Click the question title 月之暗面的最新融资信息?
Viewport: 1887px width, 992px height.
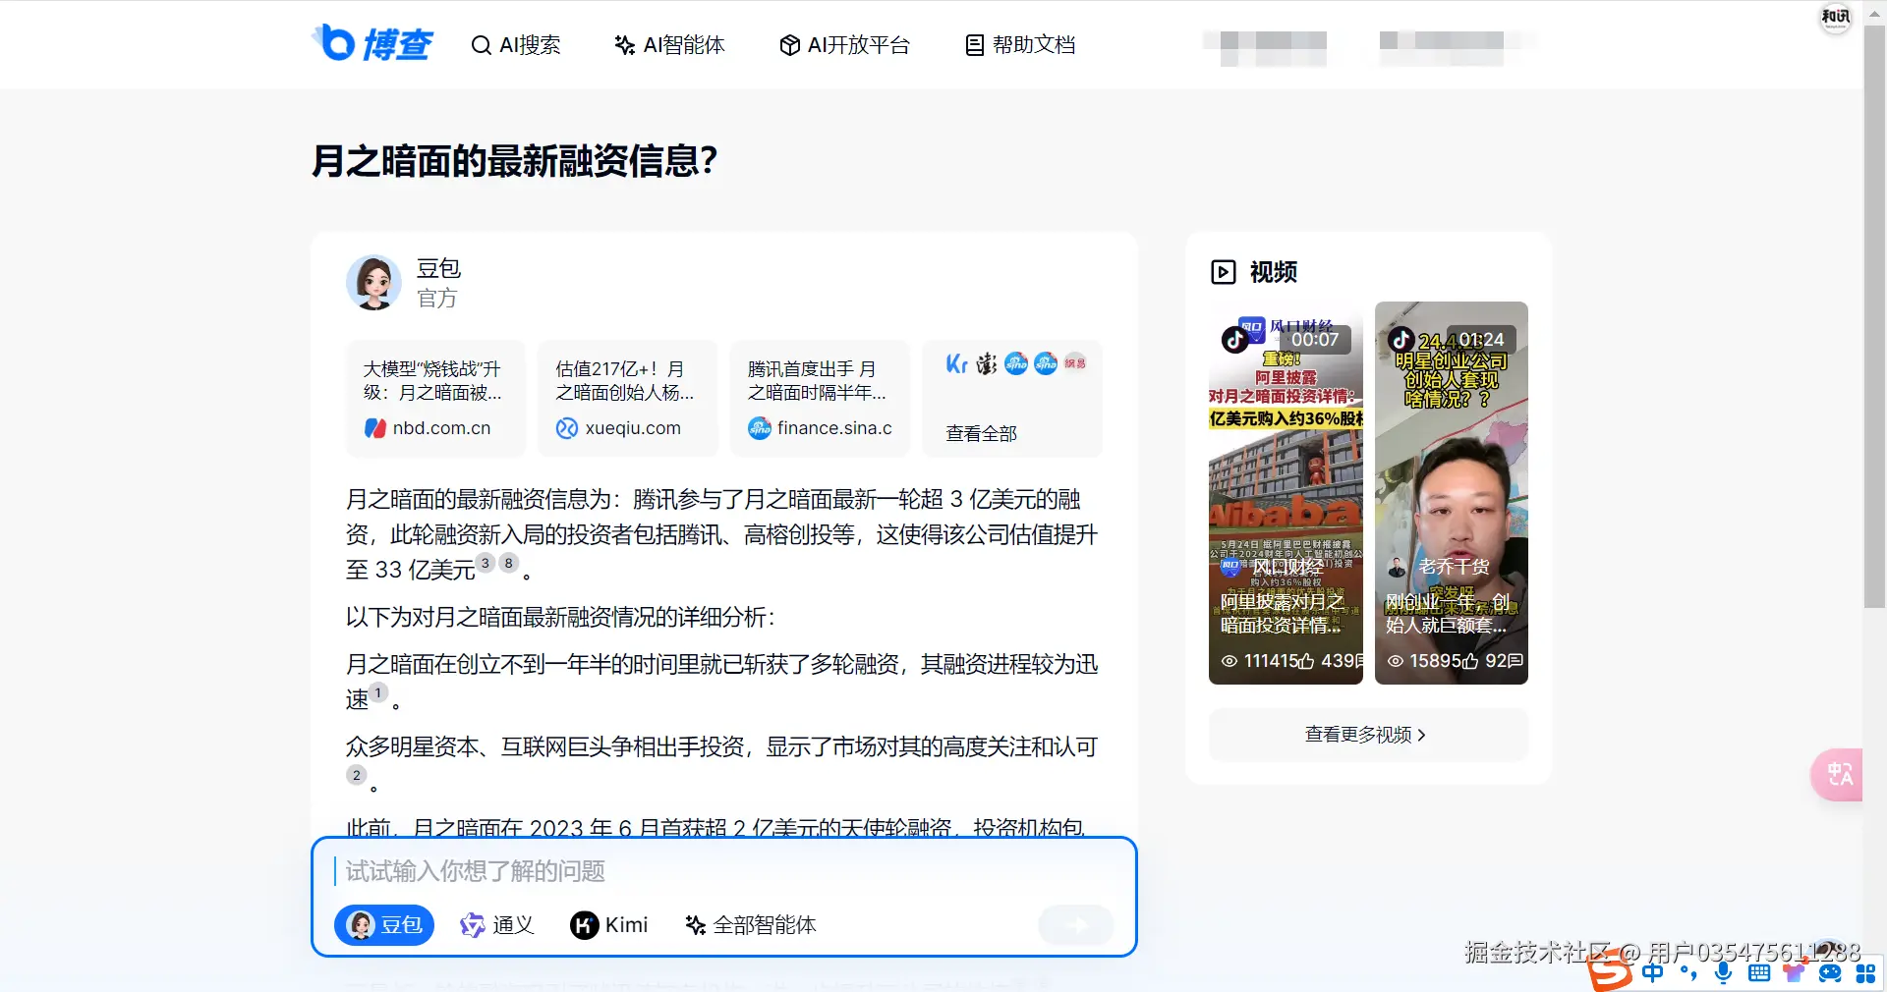click(x=515, y=161)
